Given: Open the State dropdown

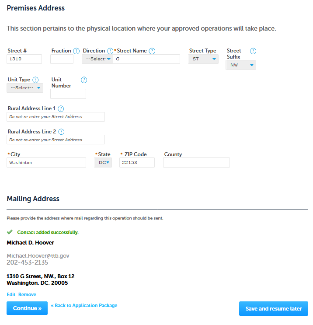Looking at the screenshot, I should click(x=103, y=163).
